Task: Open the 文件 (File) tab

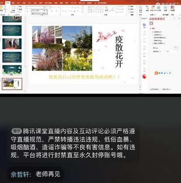Action: coord(1,3)
